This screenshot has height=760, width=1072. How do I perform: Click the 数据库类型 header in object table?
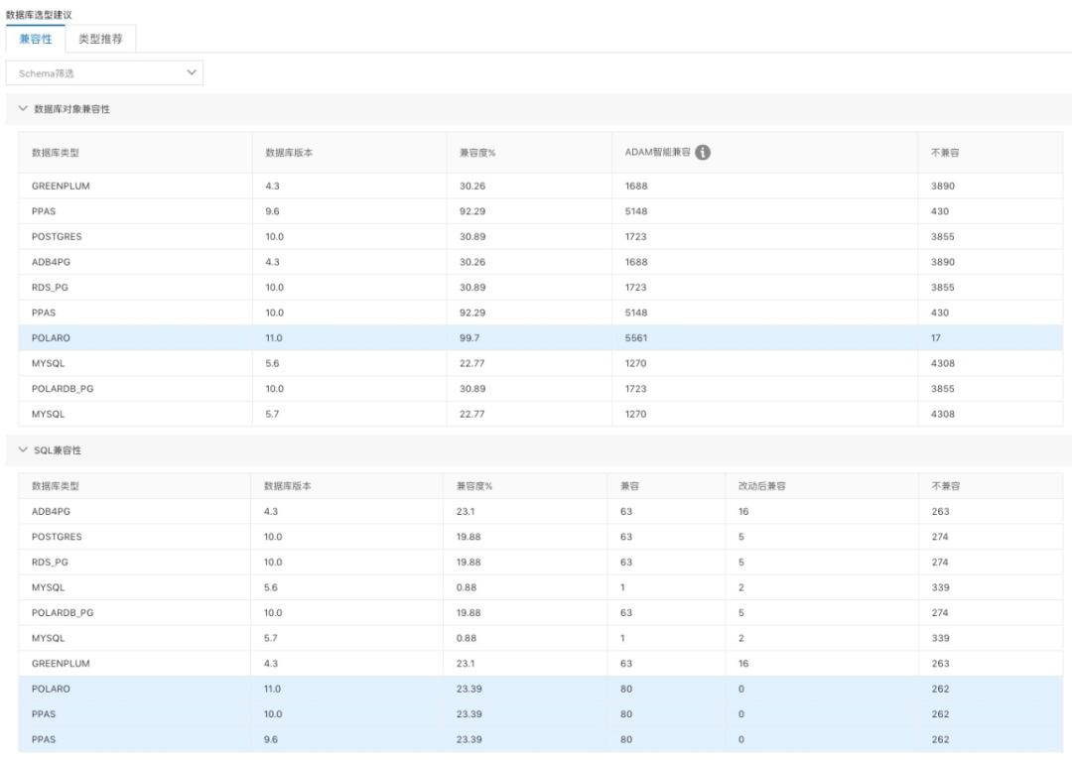(x=56, y=153)
